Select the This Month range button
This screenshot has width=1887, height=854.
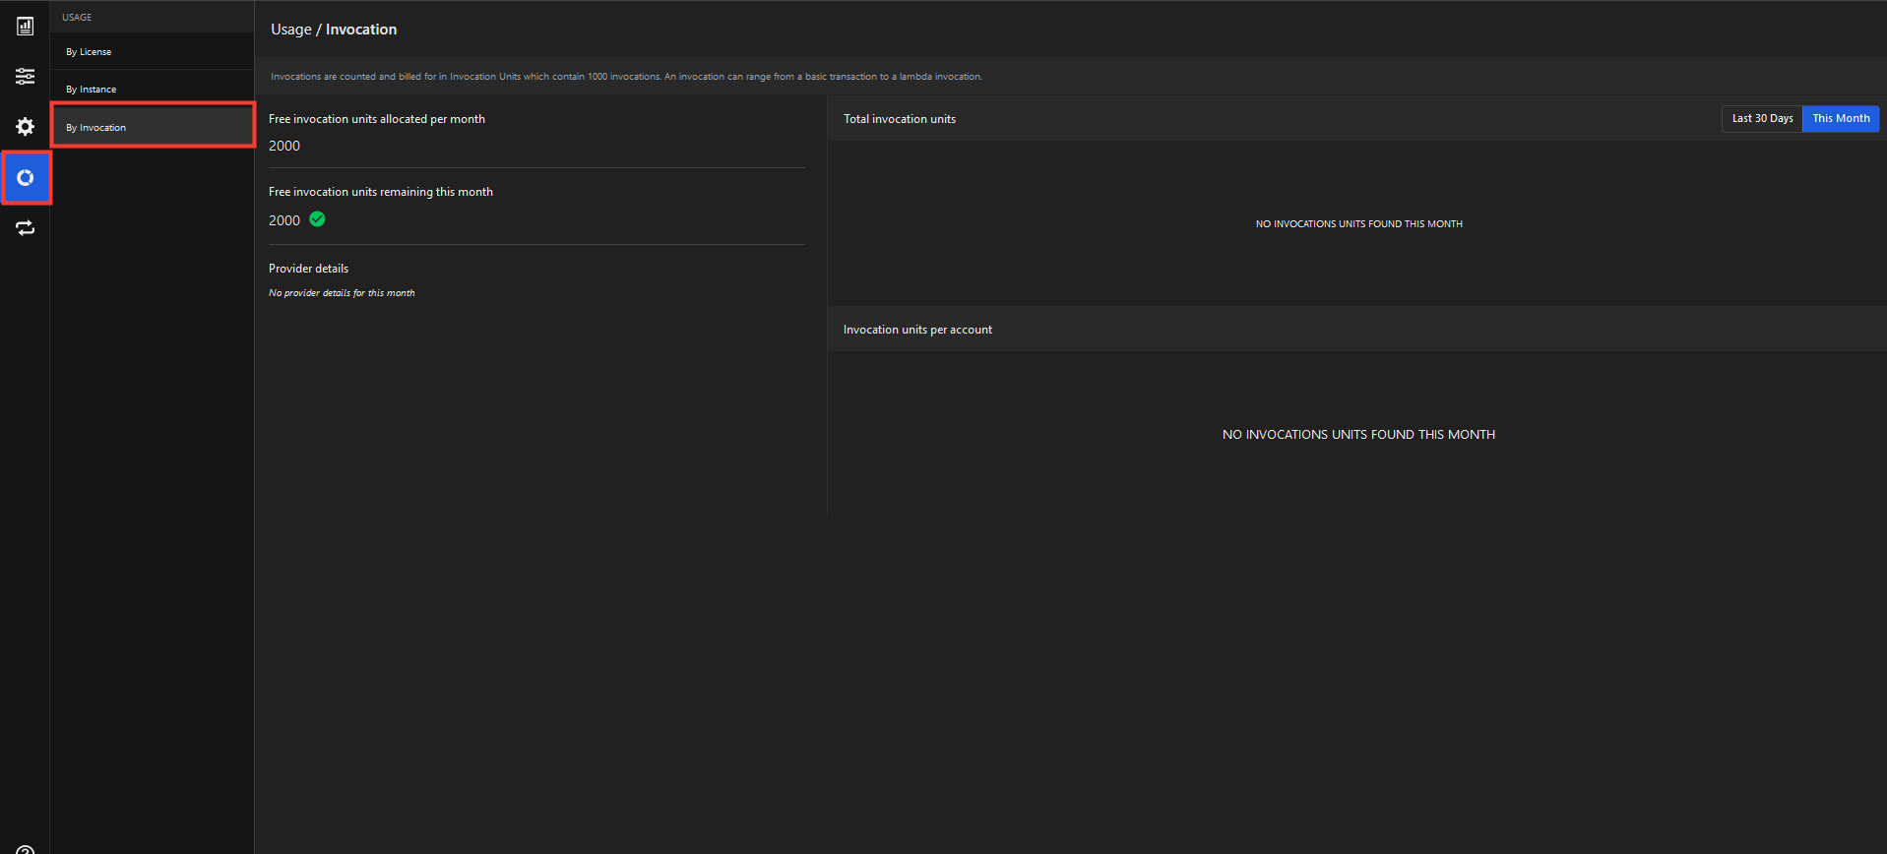click(x=1841, y=118)
